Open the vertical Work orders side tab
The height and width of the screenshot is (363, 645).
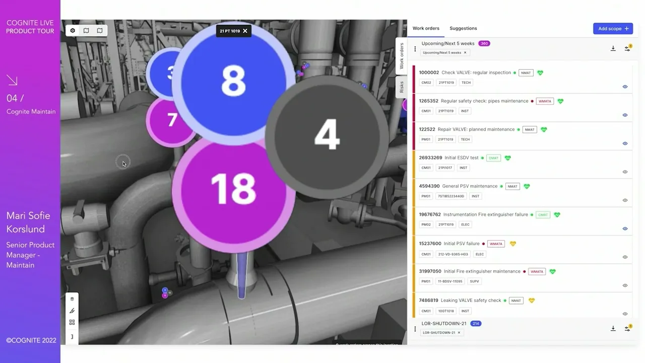point(402,55)
